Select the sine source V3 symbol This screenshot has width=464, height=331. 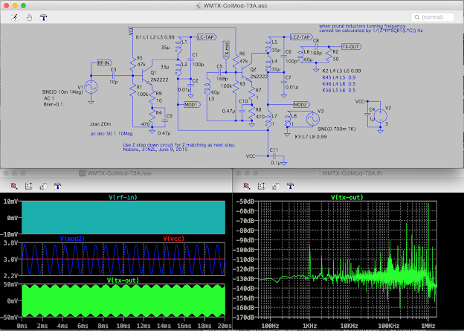pyautogui.click(x=313, y=119)
